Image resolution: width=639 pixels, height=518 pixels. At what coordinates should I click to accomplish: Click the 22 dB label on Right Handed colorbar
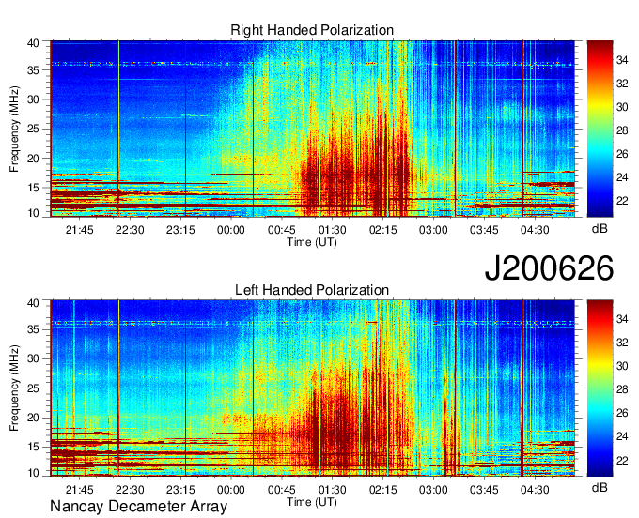(622, 201)
